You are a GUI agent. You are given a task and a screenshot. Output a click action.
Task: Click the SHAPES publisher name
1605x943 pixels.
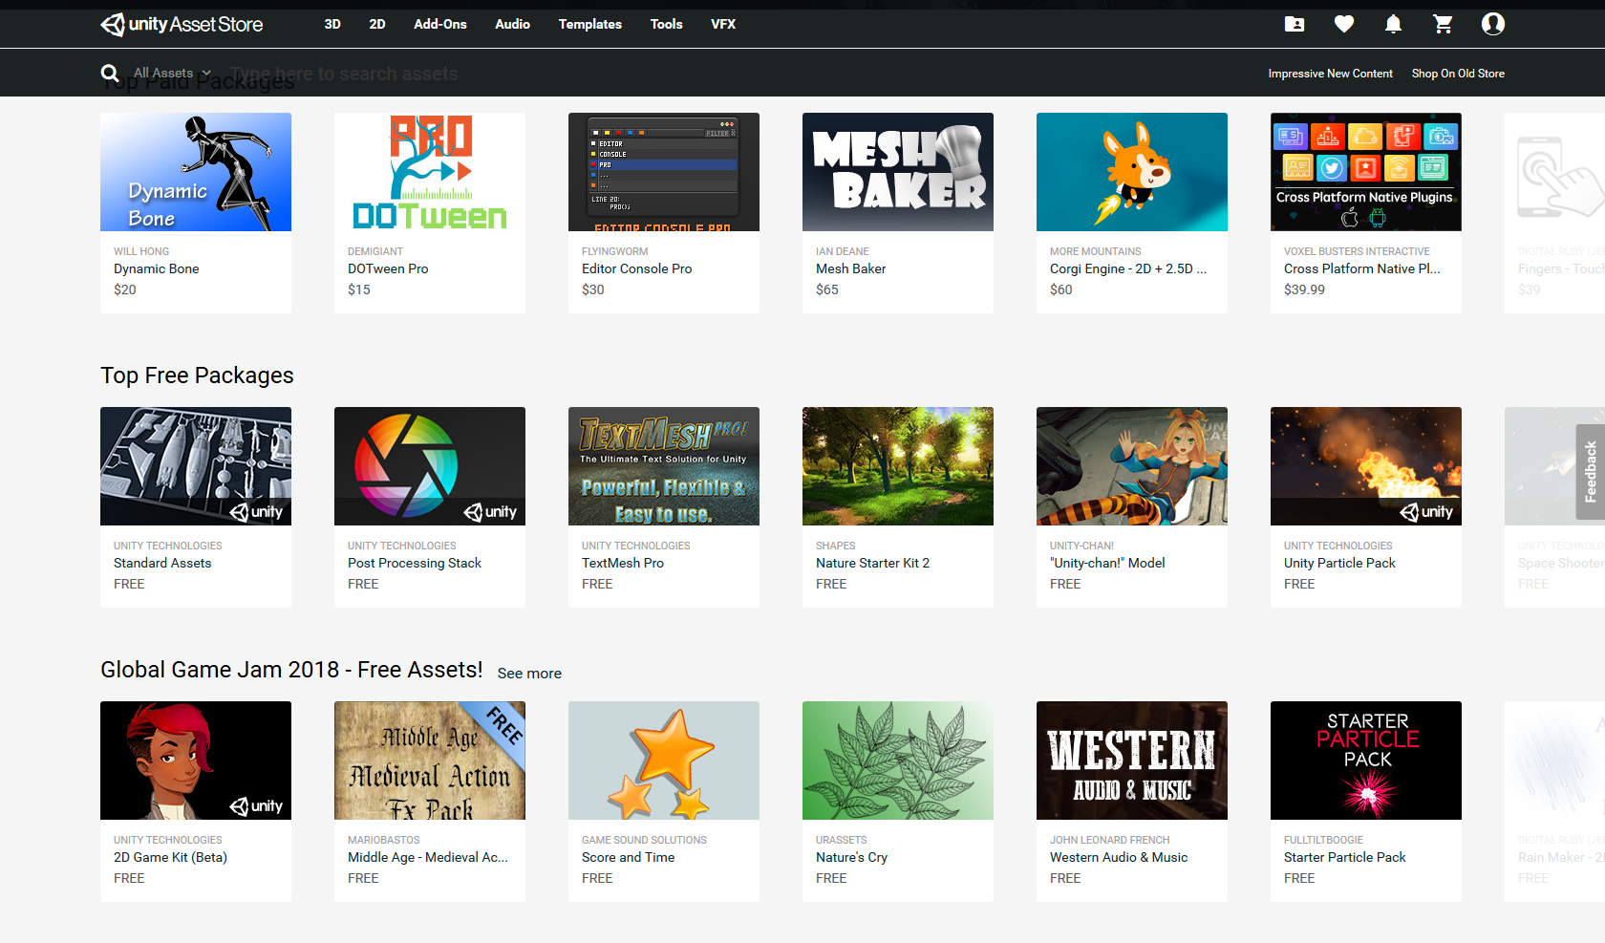836,547
